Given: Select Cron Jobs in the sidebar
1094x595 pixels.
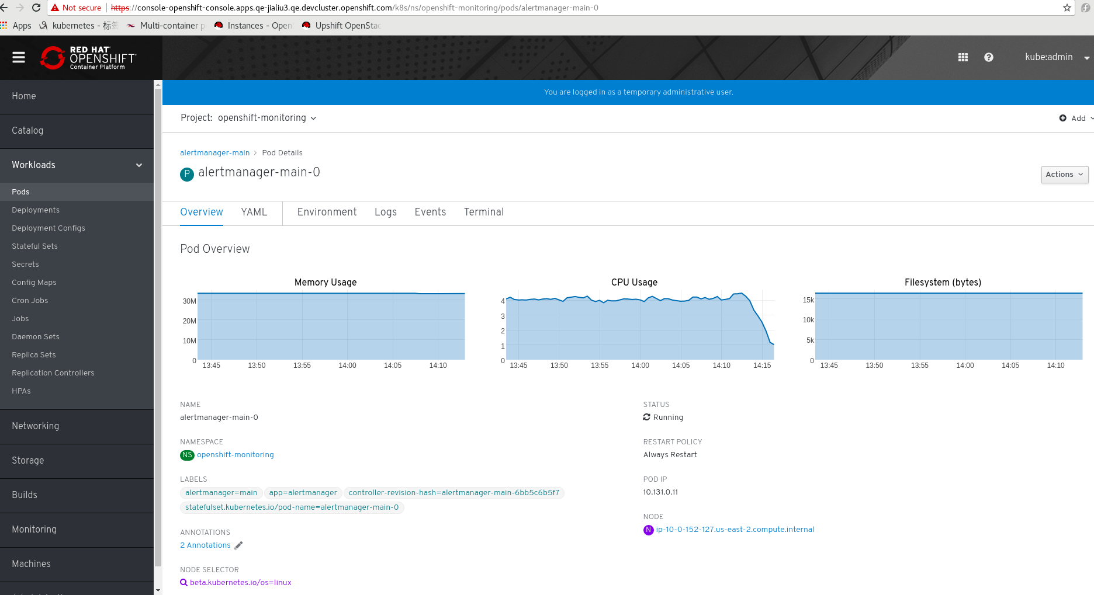Looking at the screenshot, I should (77, 300).
